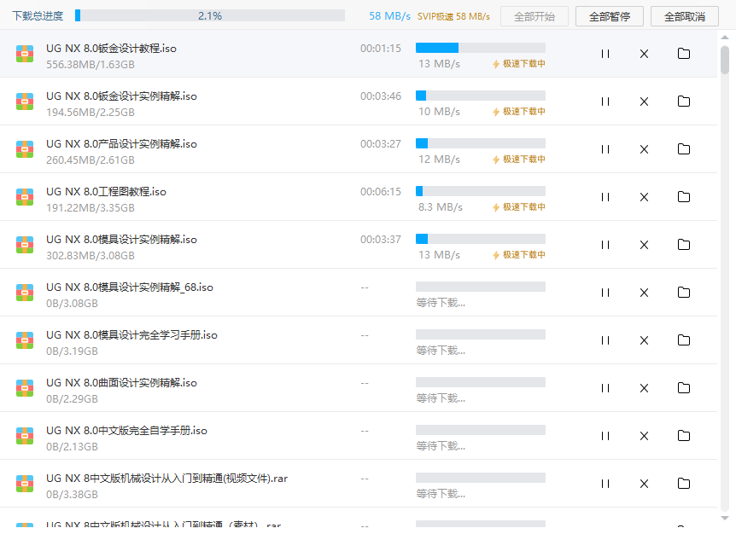This screenshot has height=534, width=736.
Task: Cancel queued download 曲面设计实例精解.iso
Action: (x=644, y=389)
